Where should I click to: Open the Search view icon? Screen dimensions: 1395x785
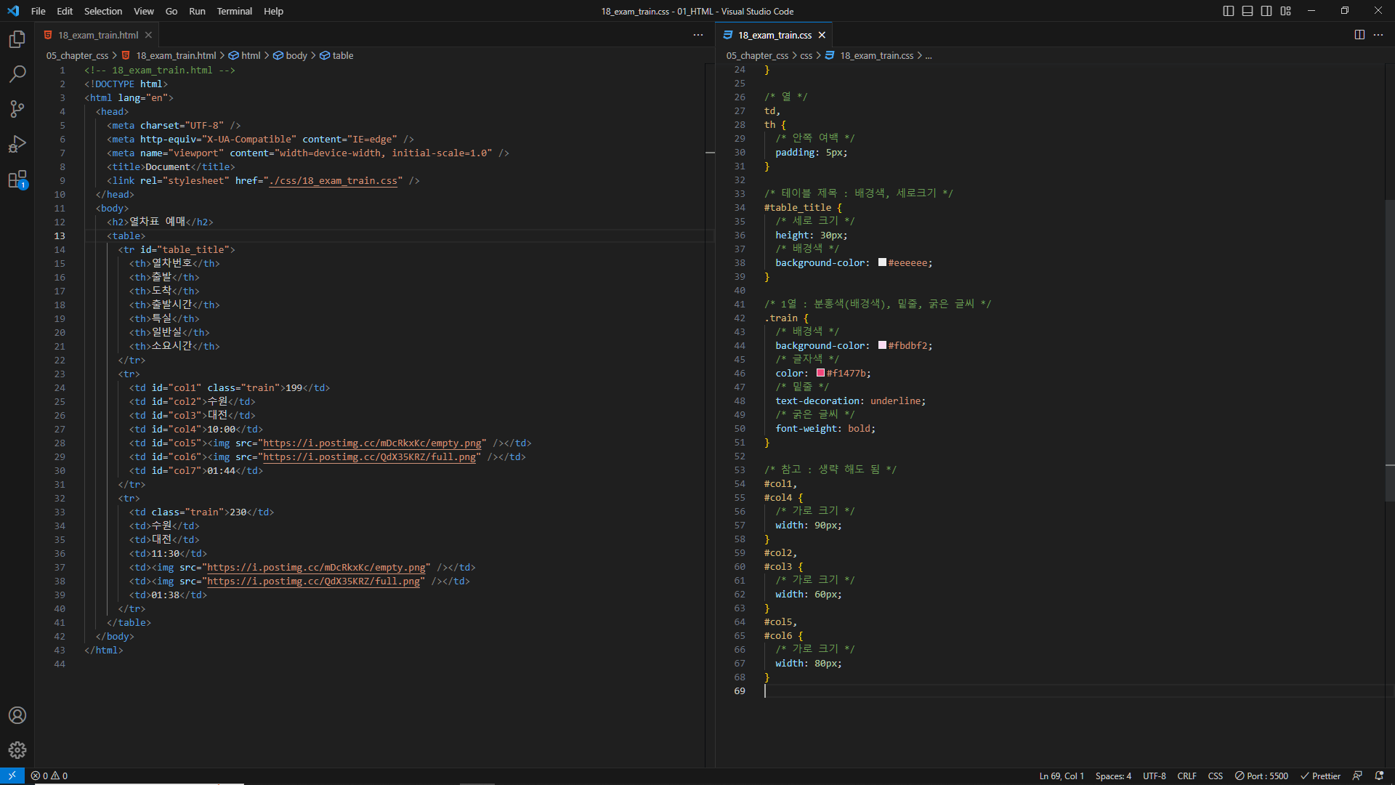tap(17, 74)
